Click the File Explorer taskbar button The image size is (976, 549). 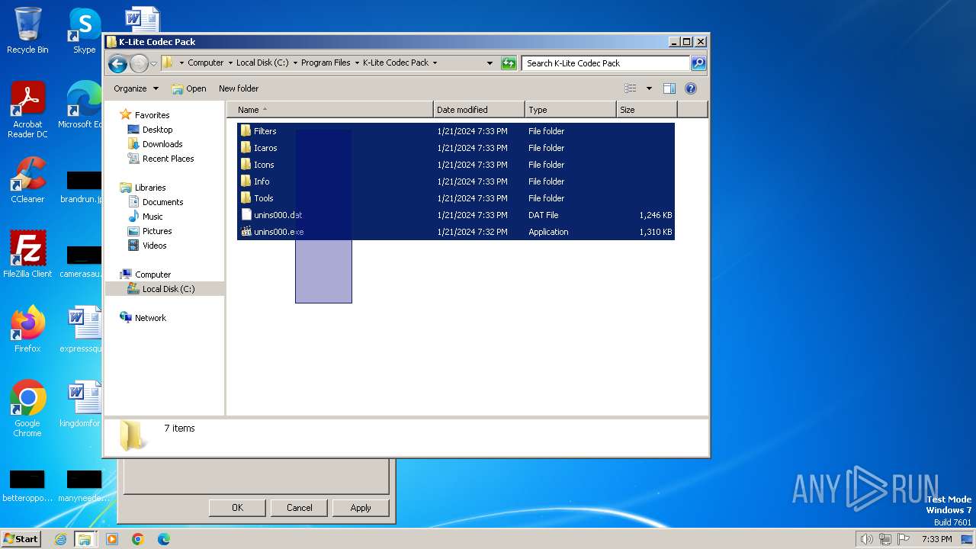pos(85,539)
